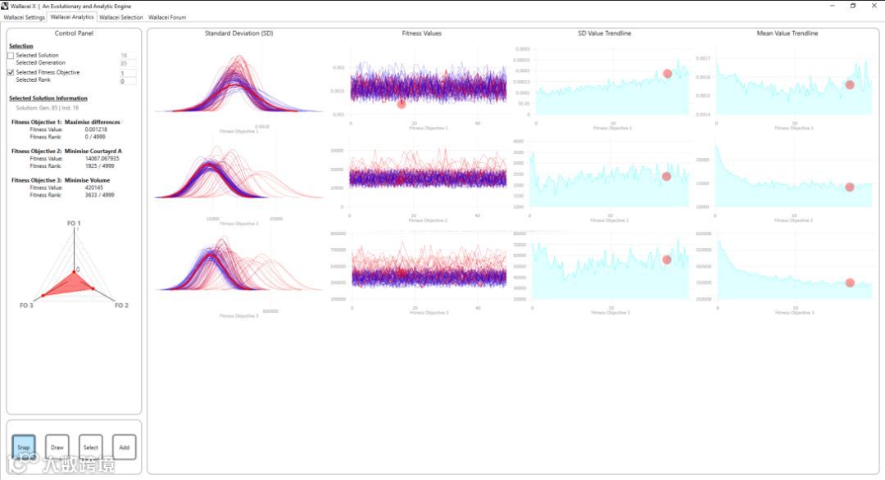The height and width of the screenshot is (480, 885).
Task: Click the fitness value 14067.067935
Action: tap(102, 158)
